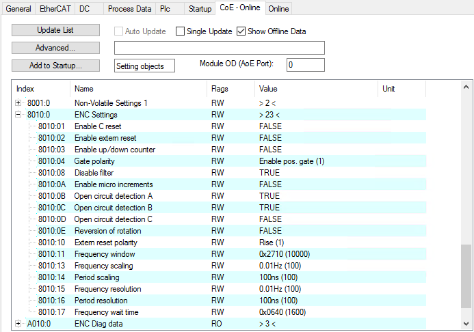Open the Advanced... dialog

click(x=55, y=48)
